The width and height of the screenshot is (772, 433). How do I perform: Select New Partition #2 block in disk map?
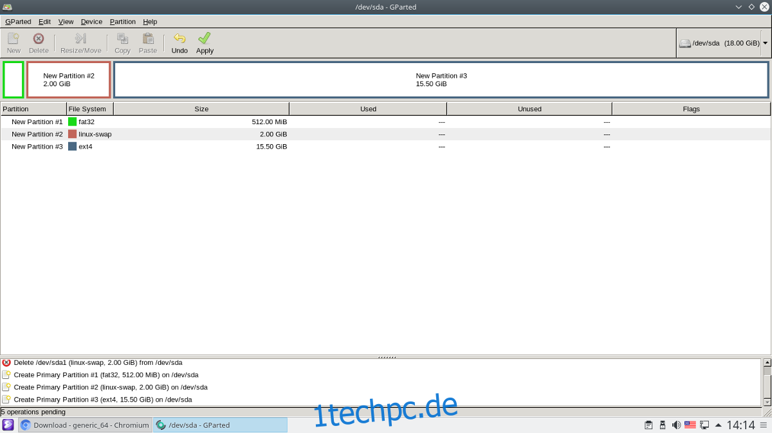[x=69, y=80]
